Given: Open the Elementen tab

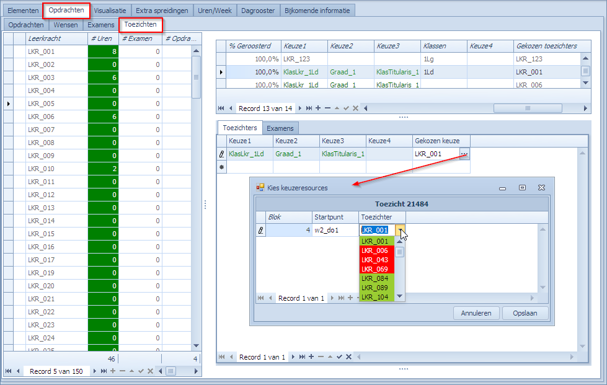Looking at the screenshot, I should click(x=23, y=11).
